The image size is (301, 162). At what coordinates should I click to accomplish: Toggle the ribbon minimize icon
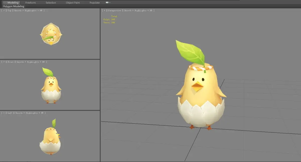(107, 2)
